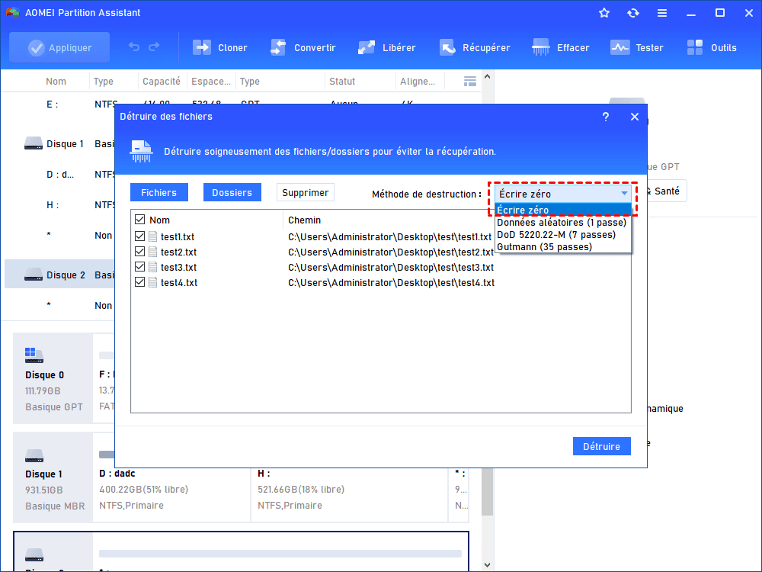Click the Dossiers button

coord(232,193)
